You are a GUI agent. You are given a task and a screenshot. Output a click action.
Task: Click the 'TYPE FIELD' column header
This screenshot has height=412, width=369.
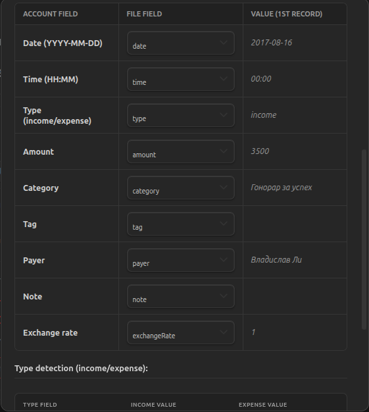[40, 405]
